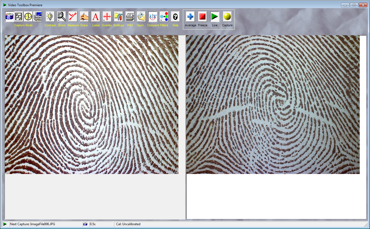Click the Open... file icon
The width and height of the screenshot is (370, 229).
pos(141,17)
